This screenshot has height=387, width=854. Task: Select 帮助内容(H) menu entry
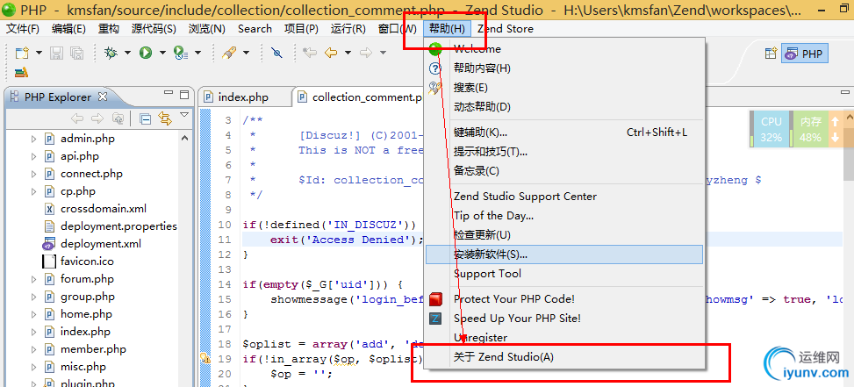[564, 68]
